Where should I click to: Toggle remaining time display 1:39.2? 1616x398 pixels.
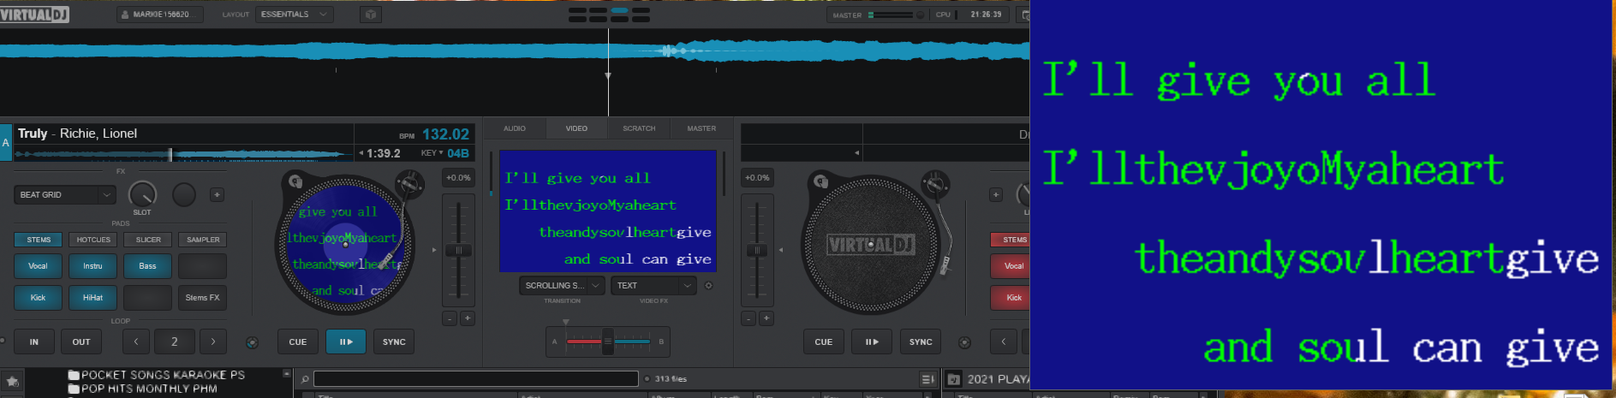pyautogui.click(x=383, y=153)
